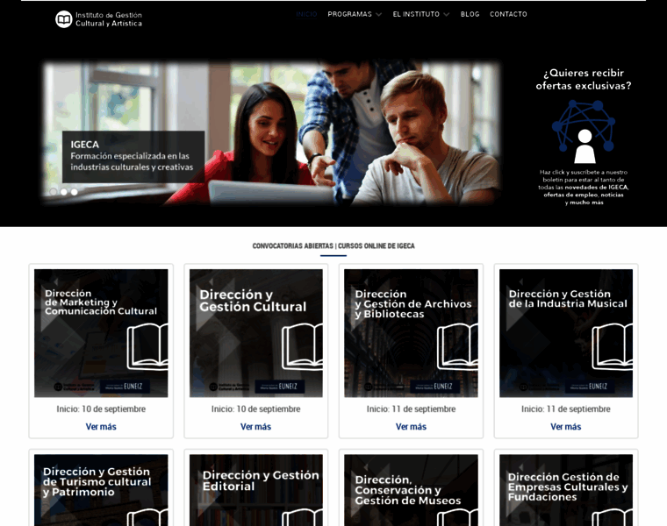Viewport: 667px width, 526px height.
Task: Click the 'Haz click y suscríbete' newsletter text
Action: [x=584, y=187]
